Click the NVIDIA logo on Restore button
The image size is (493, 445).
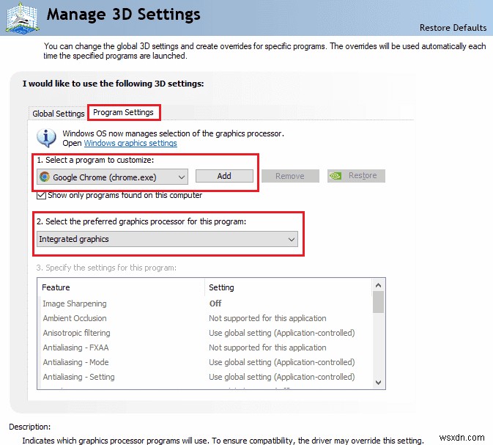point(336,176)
